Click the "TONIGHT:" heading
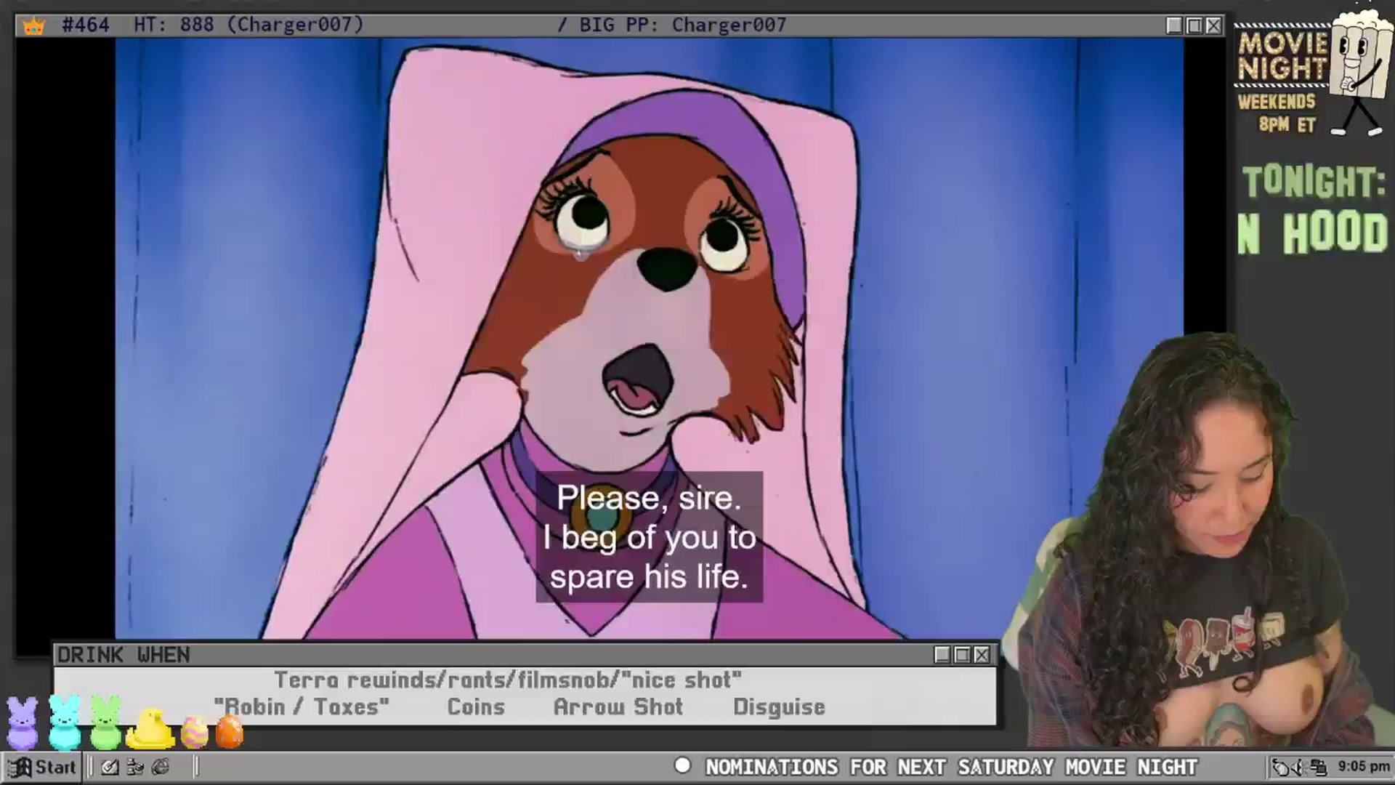 click(x=1314, y=182)
